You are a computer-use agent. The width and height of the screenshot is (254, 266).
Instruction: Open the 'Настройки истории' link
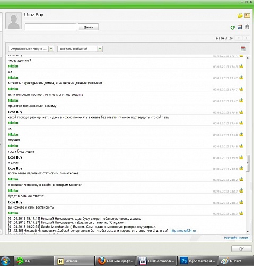[237, 238]
